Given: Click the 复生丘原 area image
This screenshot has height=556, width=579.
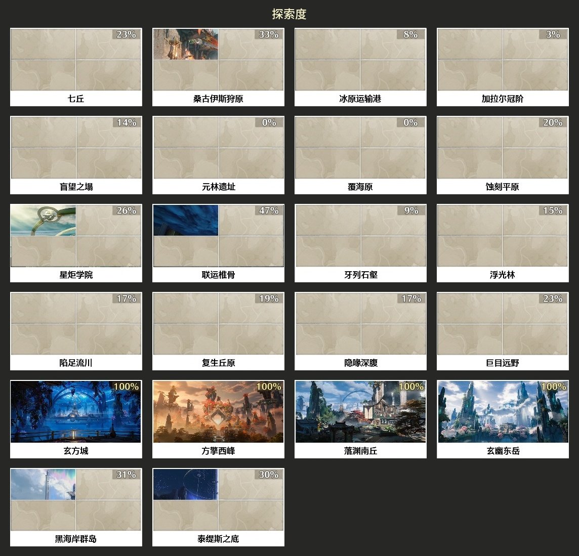Looking at the screenshot, I should pyautogui.click(x=218, y=324).
